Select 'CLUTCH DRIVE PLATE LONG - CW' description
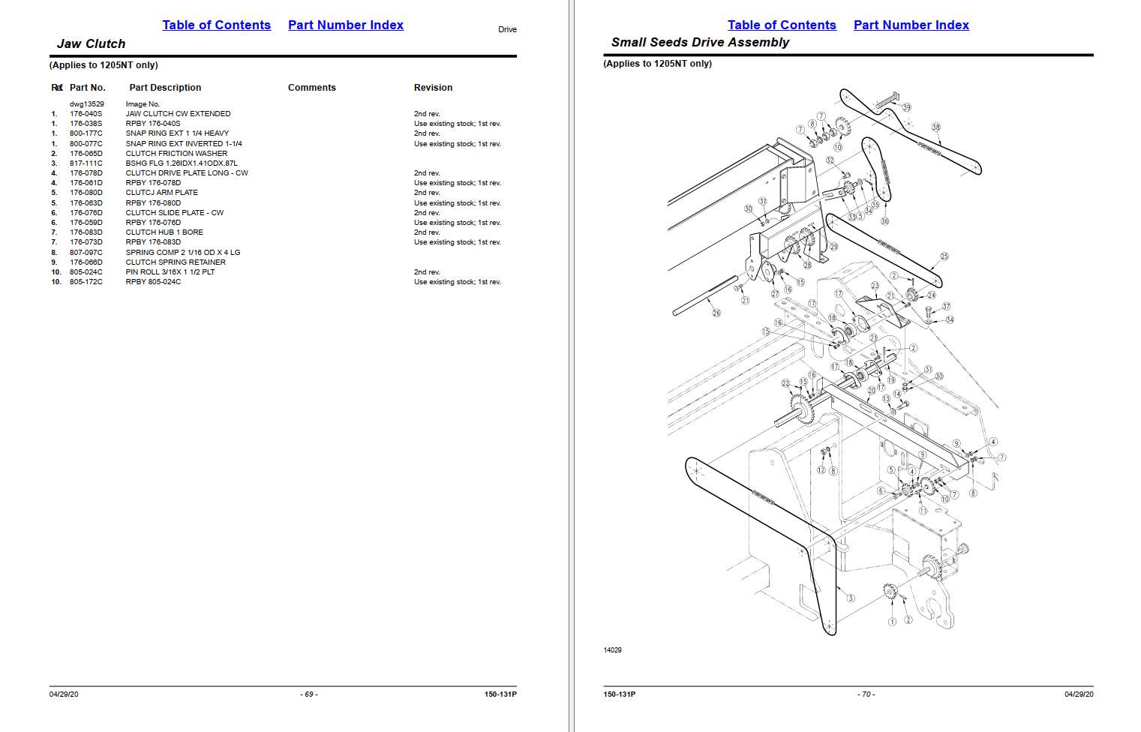 point(187,172)
